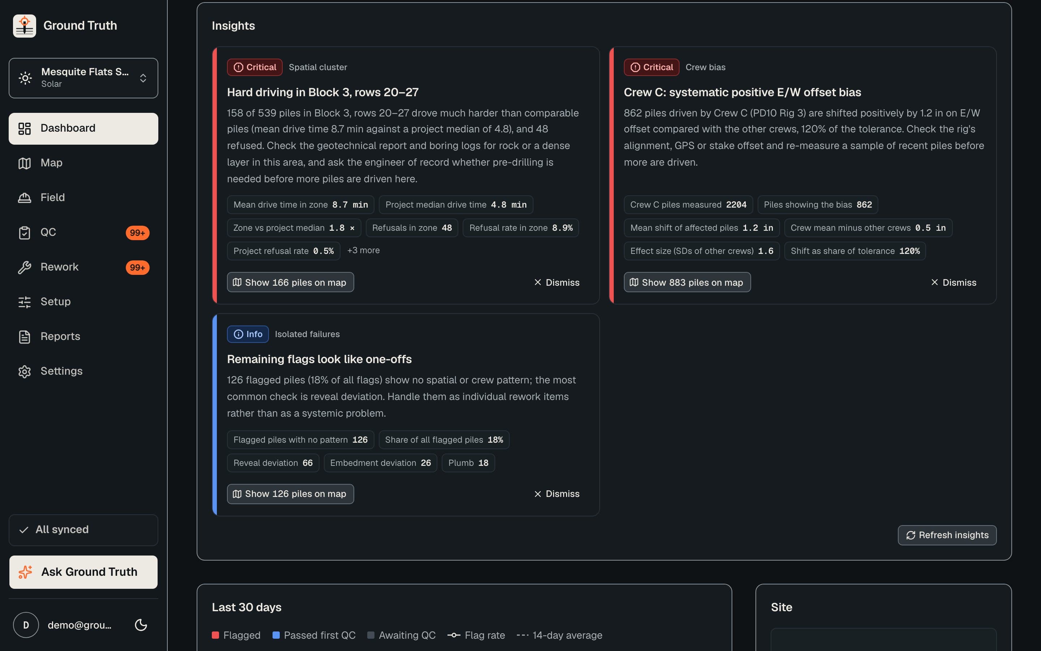Toggle the Flagged legend series
This screenshot has width=1041, height=651.
tap(236, 635)
